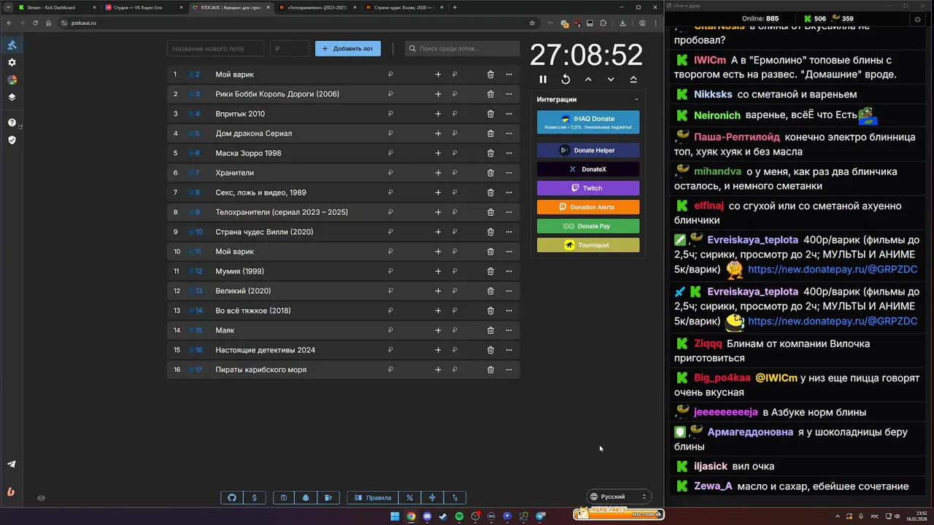
Task: Open the Правила button
Action: tap(373, 497)
